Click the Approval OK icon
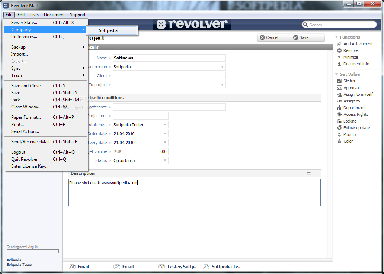Image resolution: width=384 pixels, height=274 pixels. 339,88
